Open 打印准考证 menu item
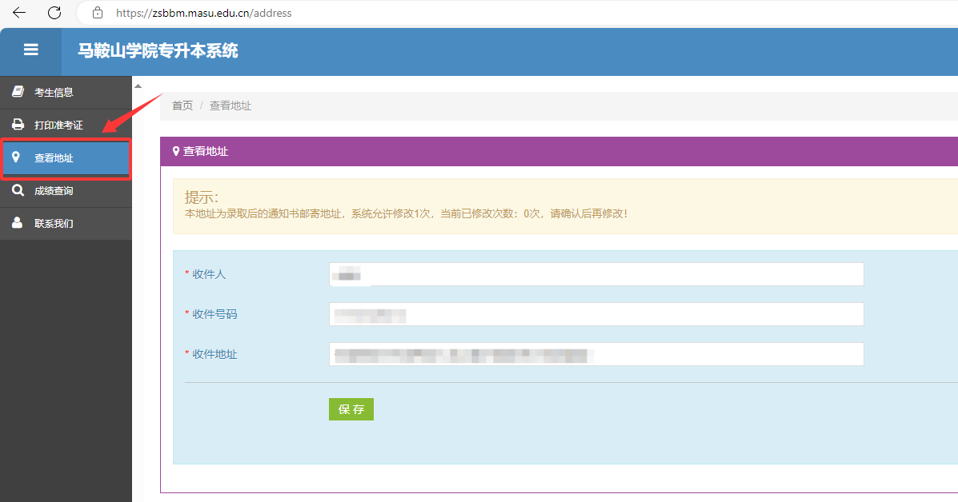 [x=58, y=125]
